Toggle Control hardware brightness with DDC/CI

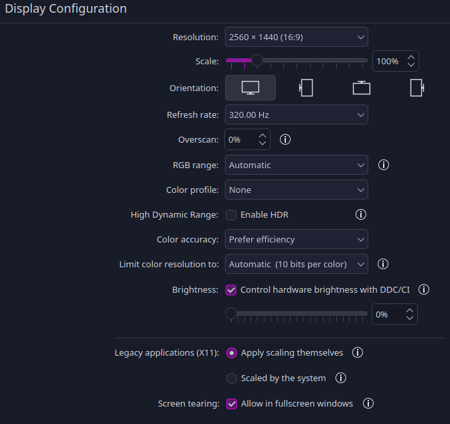click(x=231, y=290)
